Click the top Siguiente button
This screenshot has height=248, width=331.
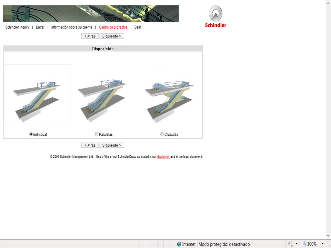point(112,36)
